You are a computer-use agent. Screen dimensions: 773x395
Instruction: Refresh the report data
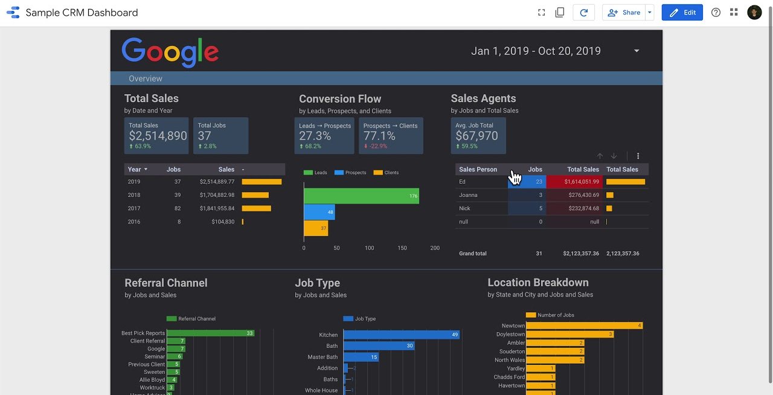pos(584,13)
